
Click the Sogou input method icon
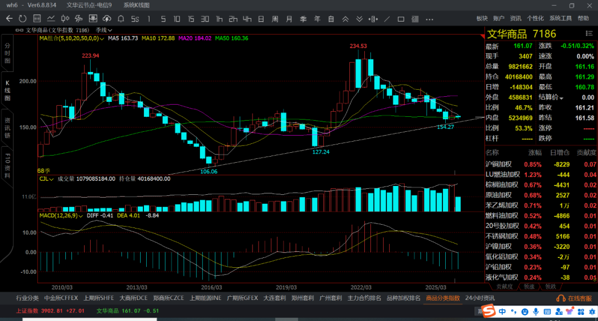[488, 312]
